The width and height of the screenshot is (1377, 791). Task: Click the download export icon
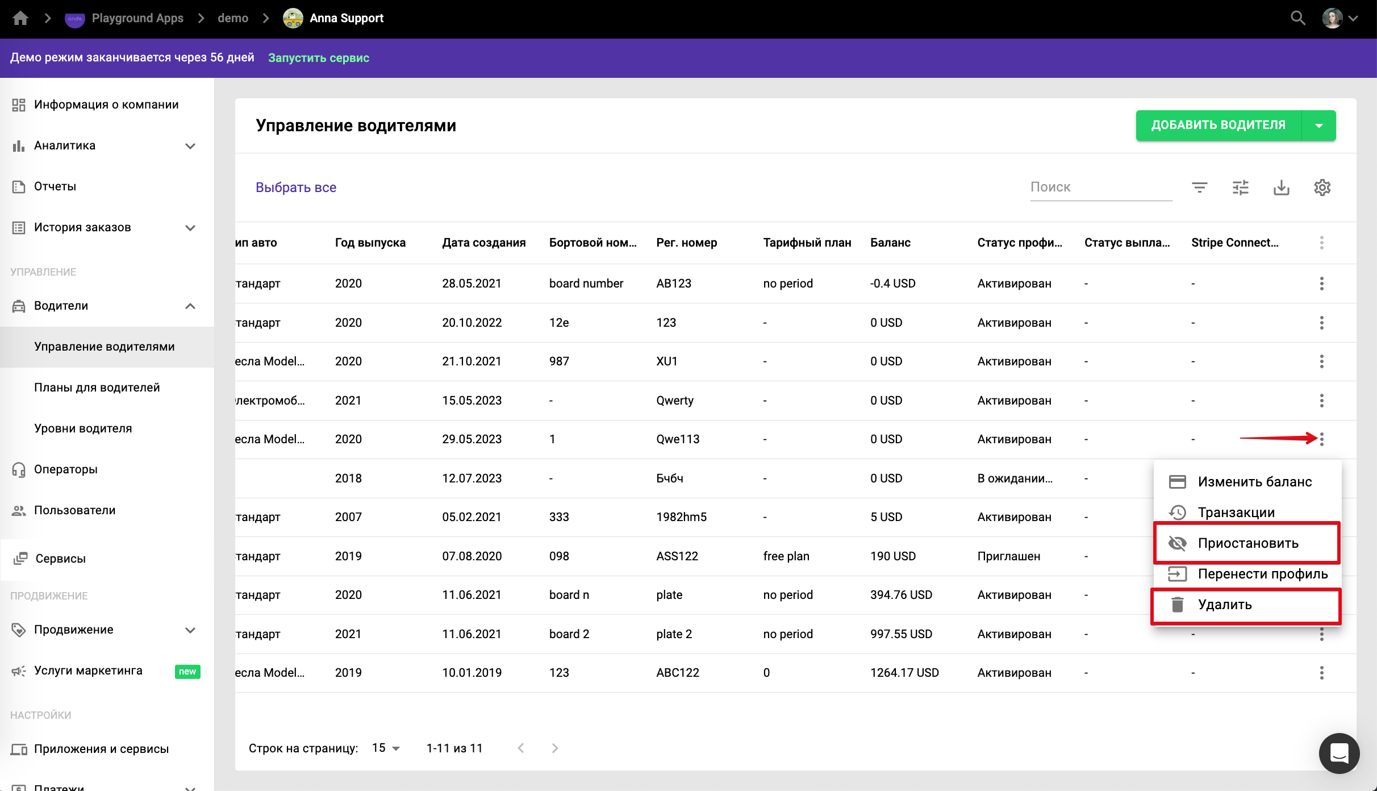pos(1281,188)
